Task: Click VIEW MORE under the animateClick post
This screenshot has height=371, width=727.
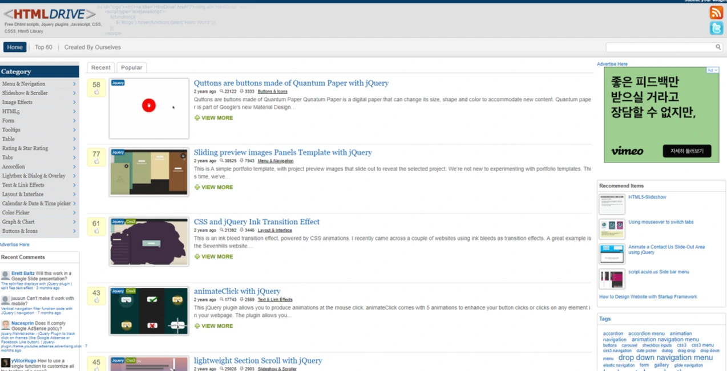Action: (x=217, y=326)
